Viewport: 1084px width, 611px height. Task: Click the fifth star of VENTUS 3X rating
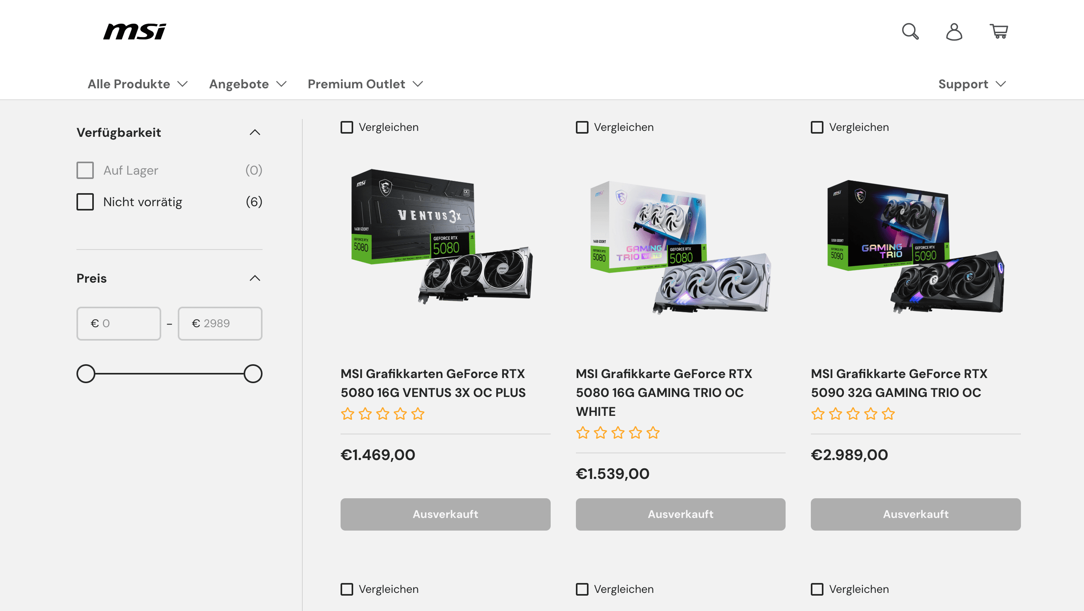tap(418, 414)
